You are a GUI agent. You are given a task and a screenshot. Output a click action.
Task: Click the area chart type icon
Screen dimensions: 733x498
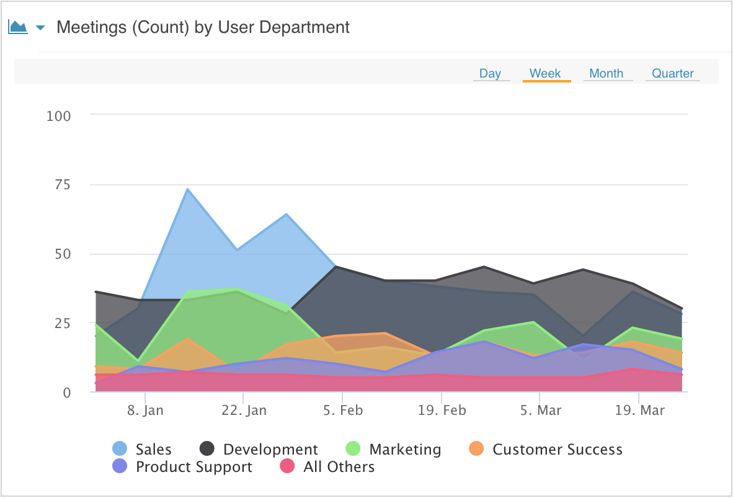(18, 27)
